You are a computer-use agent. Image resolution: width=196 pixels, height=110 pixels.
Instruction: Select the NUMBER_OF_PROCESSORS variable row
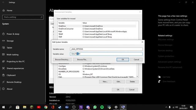pyautogui.click(x=97, y=71)
